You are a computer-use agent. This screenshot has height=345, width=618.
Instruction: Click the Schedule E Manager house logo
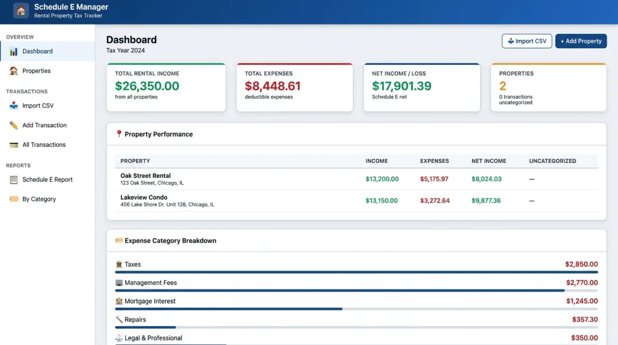pos(21,11)
